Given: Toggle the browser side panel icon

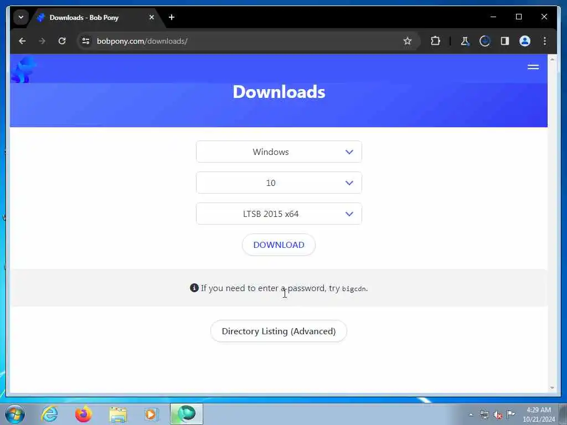Looking at the screenshot, I should pyautogui.click(x=505, y=41).
